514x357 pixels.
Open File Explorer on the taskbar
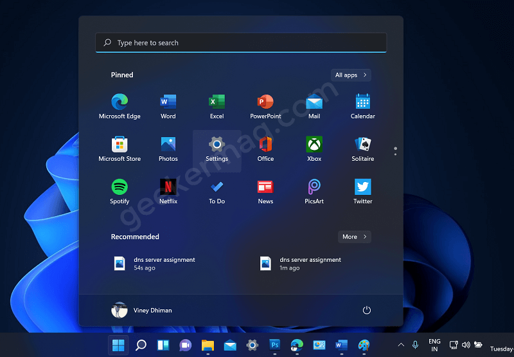[208, 345]
